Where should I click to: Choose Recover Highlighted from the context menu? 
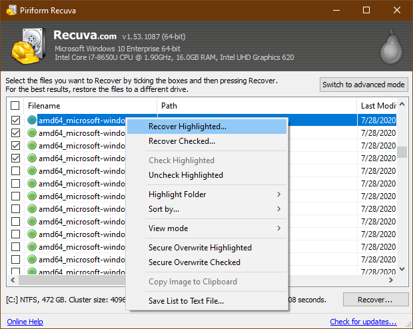click(187, 127)
